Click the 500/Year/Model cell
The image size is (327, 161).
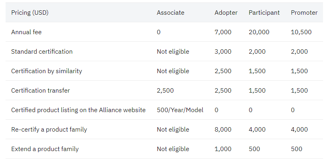pyautogui.click(x=180, y=110)
